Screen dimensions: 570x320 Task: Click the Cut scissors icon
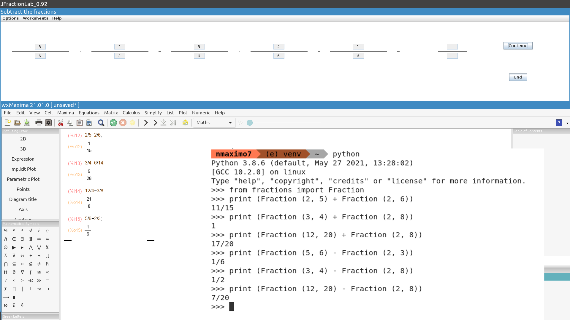[x=61, y=123]
